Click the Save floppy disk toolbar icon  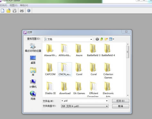tap(14, 11)
